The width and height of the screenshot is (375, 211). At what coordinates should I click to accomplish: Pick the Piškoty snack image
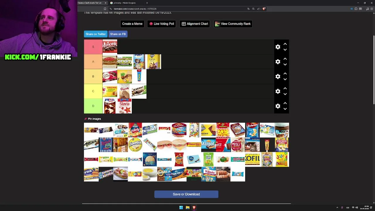tap(135, 130)
